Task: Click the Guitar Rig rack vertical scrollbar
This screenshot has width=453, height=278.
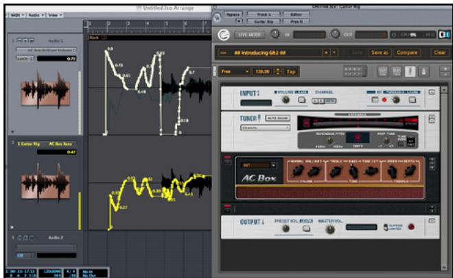Action: click(444, 179)
